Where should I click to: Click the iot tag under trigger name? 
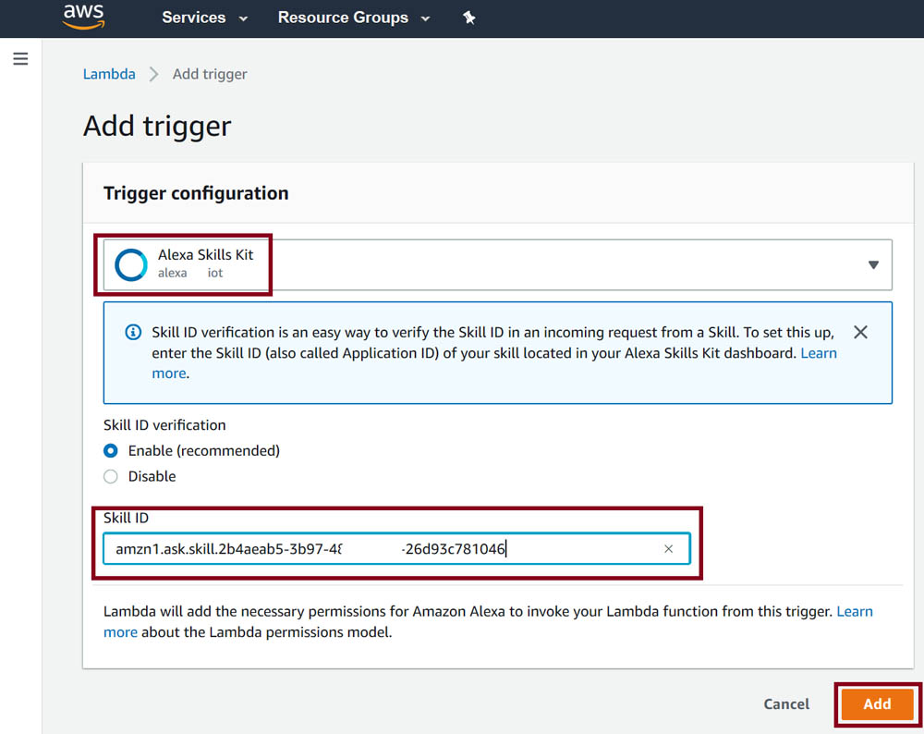215,273
